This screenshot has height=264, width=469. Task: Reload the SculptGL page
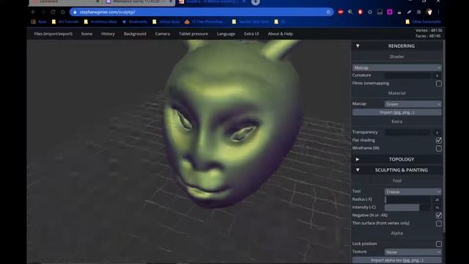coord(53,12)
